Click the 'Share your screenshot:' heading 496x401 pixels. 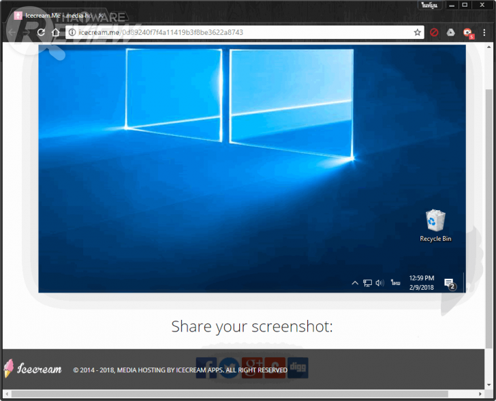(252, 327)
